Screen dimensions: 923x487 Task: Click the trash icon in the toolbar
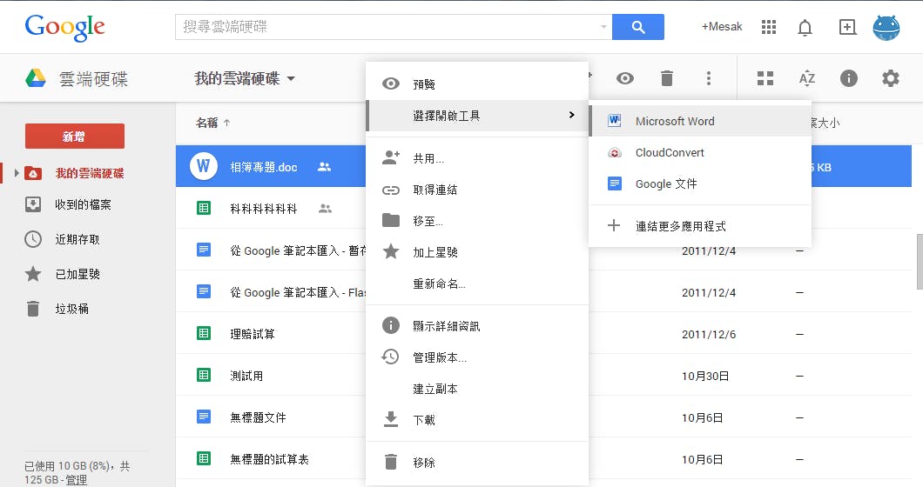(667, 78)
